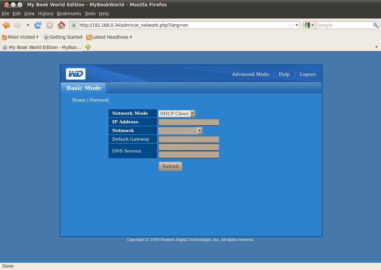Focus the Google search box

click(344, 25)
